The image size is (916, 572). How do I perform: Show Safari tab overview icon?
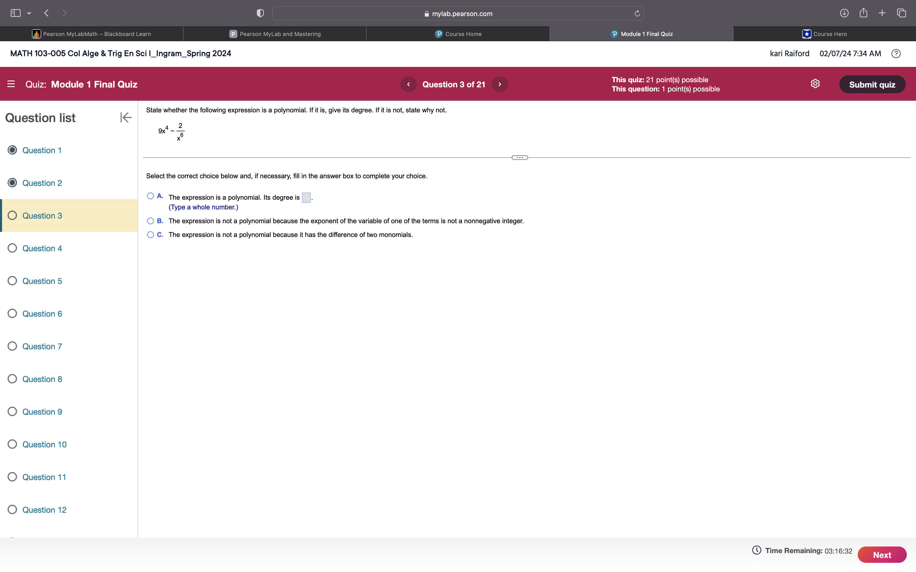click(901, 13)
